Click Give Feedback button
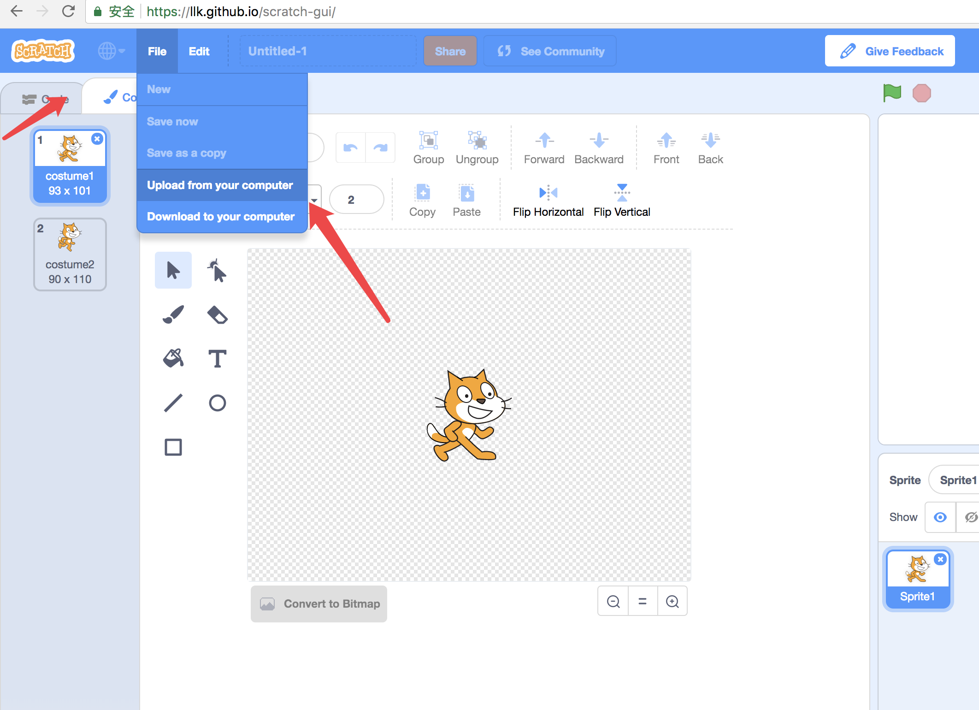979x710 pixels. click(890, 51)
